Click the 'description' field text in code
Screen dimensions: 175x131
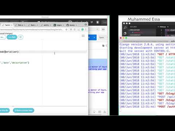coord(20,63)
